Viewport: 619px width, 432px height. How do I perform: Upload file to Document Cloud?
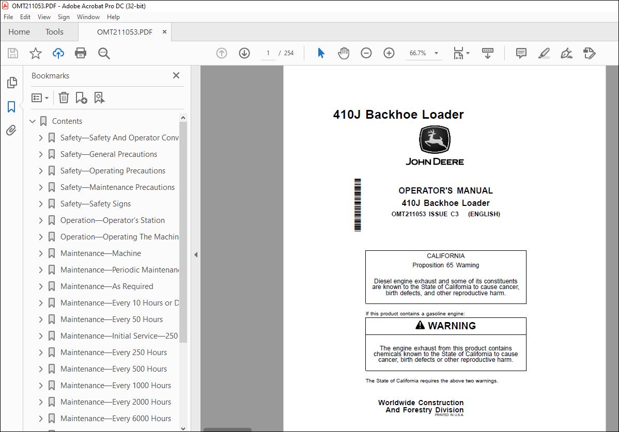58,53
